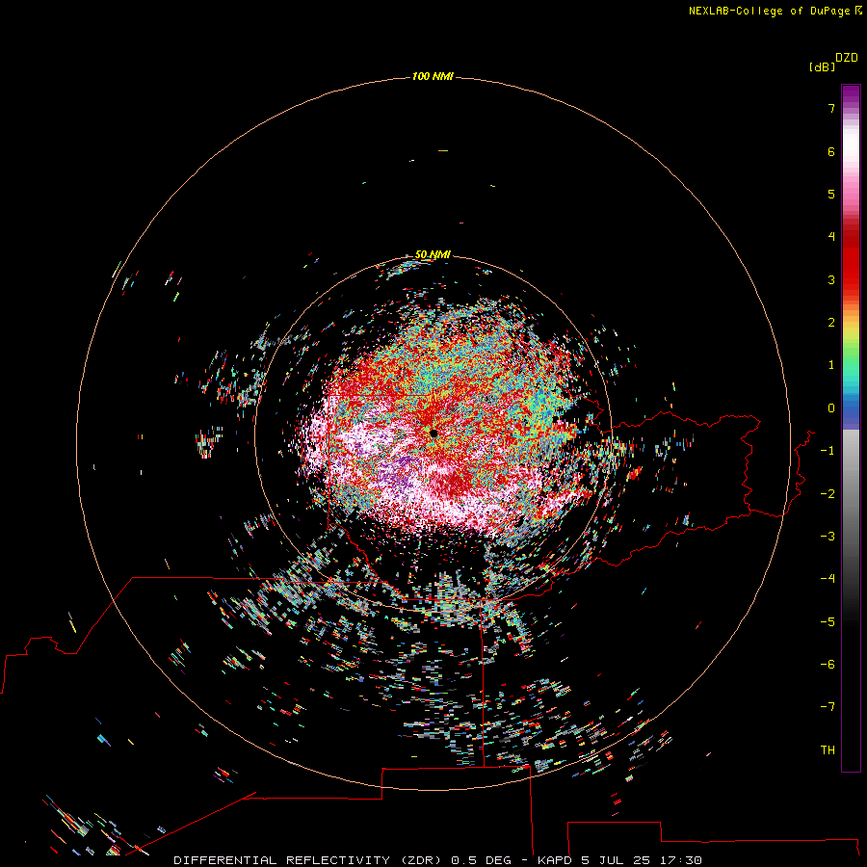Select the -4 value on the scale
The width and height of the screenshot is (867, 867).
coord(828,579)
